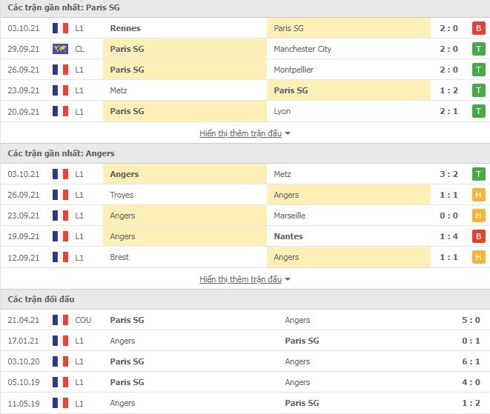Click French flag on 21.04.21 COU match
This screenshot has height=414, width=490.
tap(60, 320)
